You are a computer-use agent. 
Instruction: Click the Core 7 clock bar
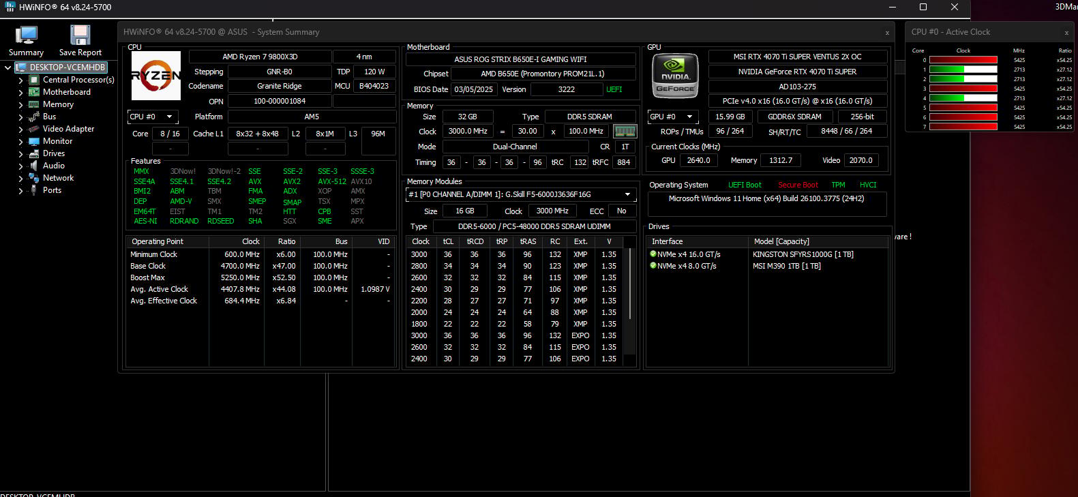[963, 127]
